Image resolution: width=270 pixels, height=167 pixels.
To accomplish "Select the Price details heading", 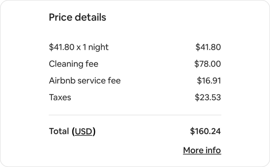I will pyautogui.click(x=77, y=17).
